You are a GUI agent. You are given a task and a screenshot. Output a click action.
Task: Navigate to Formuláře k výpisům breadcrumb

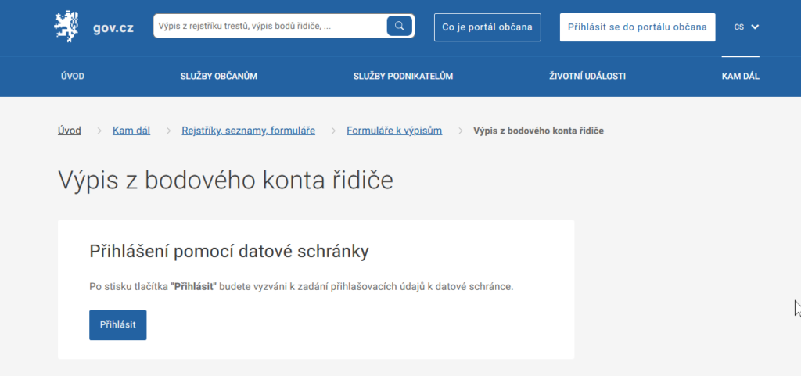394,131
